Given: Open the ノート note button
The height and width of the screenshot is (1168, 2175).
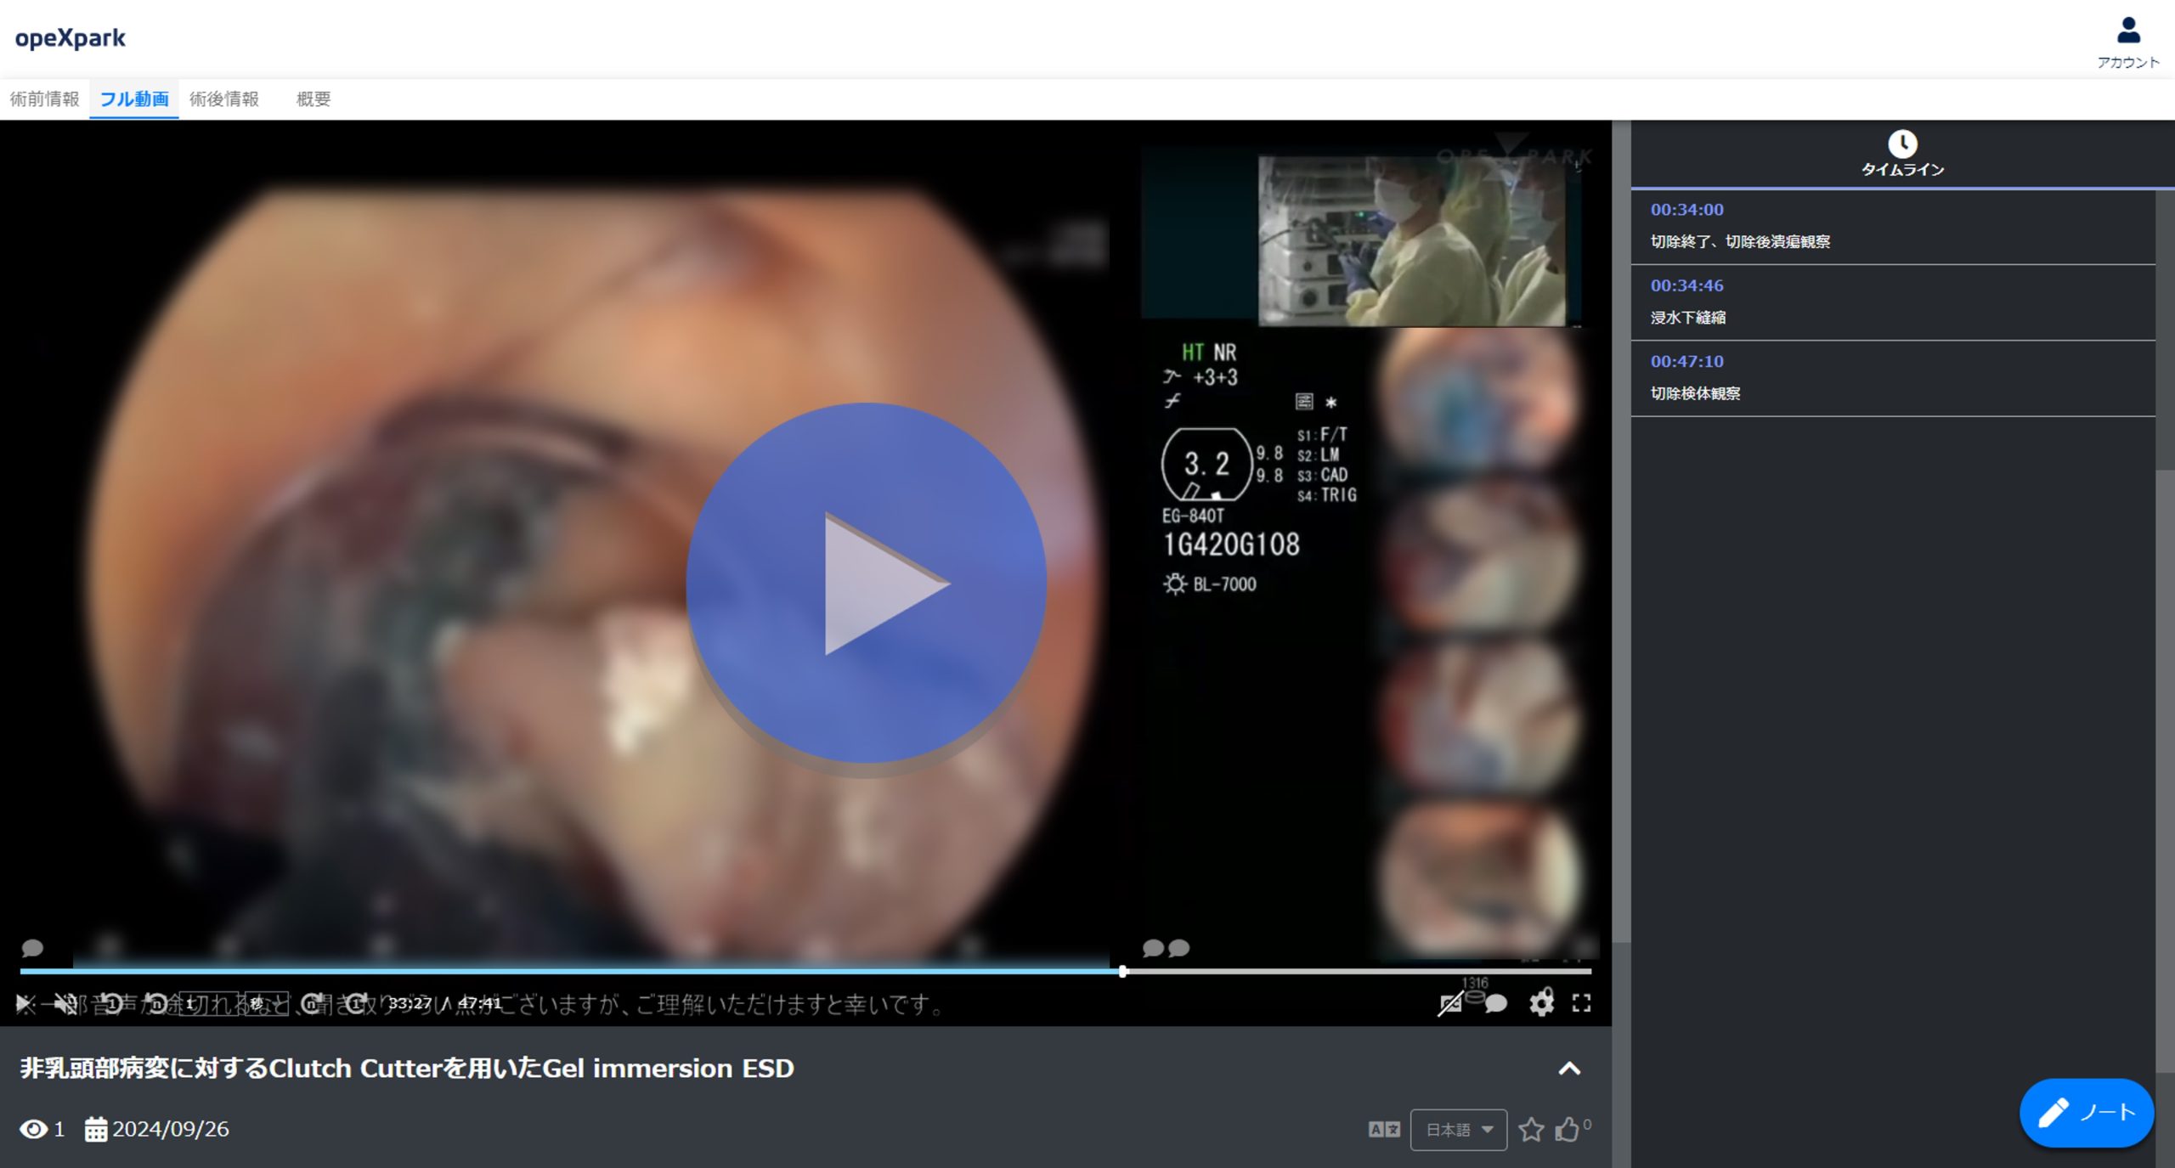Looking at the screenshot, I should point(2087,1113).
